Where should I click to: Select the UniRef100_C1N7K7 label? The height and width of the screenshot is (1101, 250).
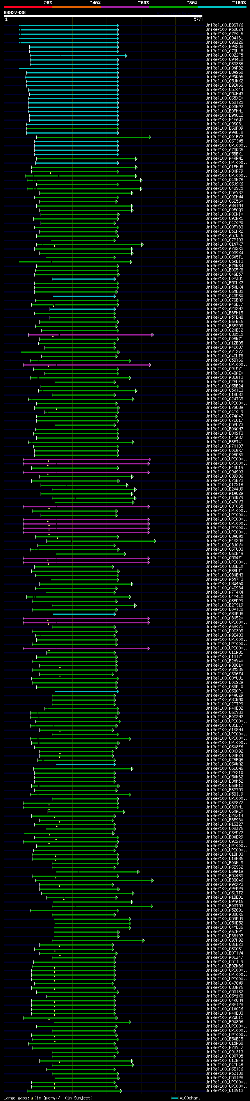(224, 244)
